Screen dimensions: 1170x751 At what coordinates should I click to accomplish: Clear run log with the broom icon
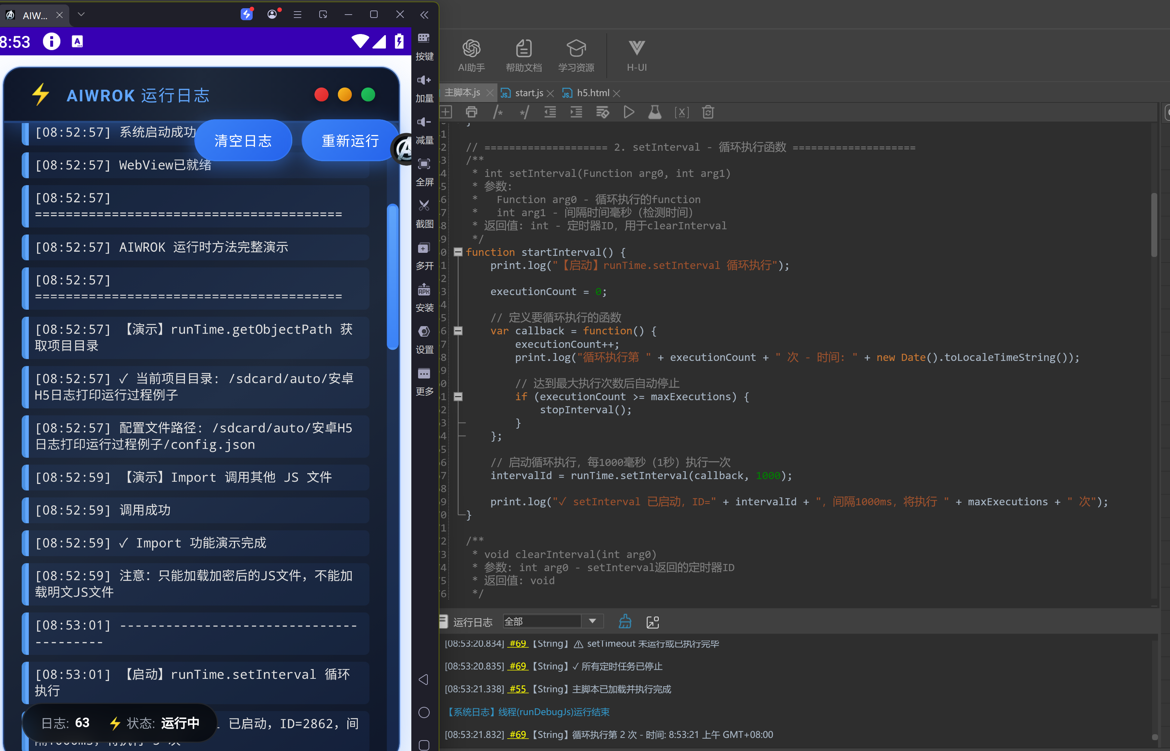625,622
